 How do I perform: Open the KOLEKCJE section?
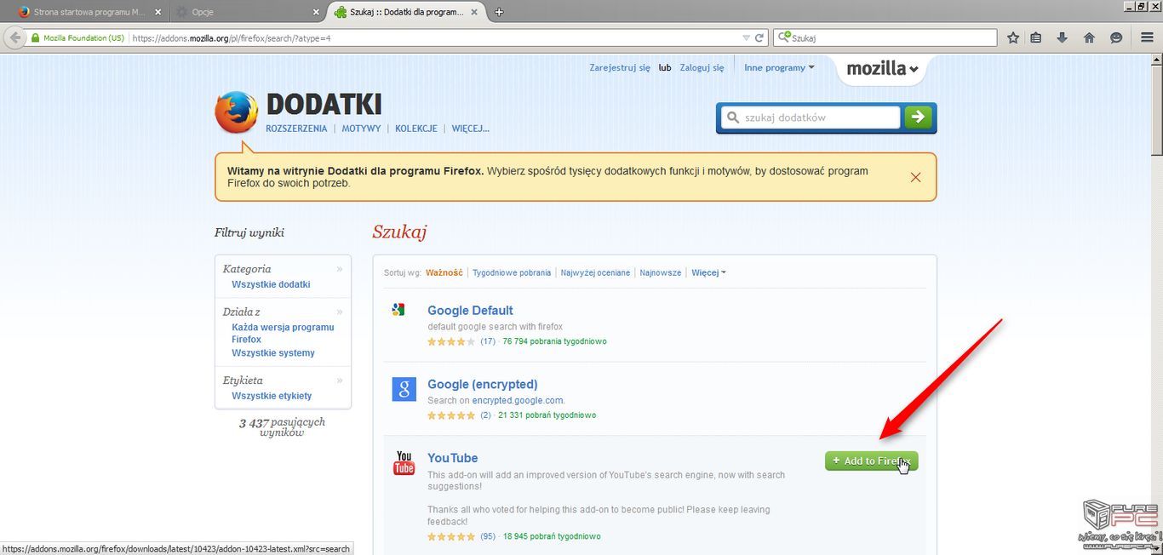[416, 129]
